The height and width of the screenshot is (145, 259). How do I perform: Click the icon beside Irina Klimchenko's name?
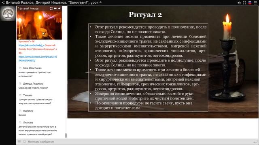coord(20,68)
